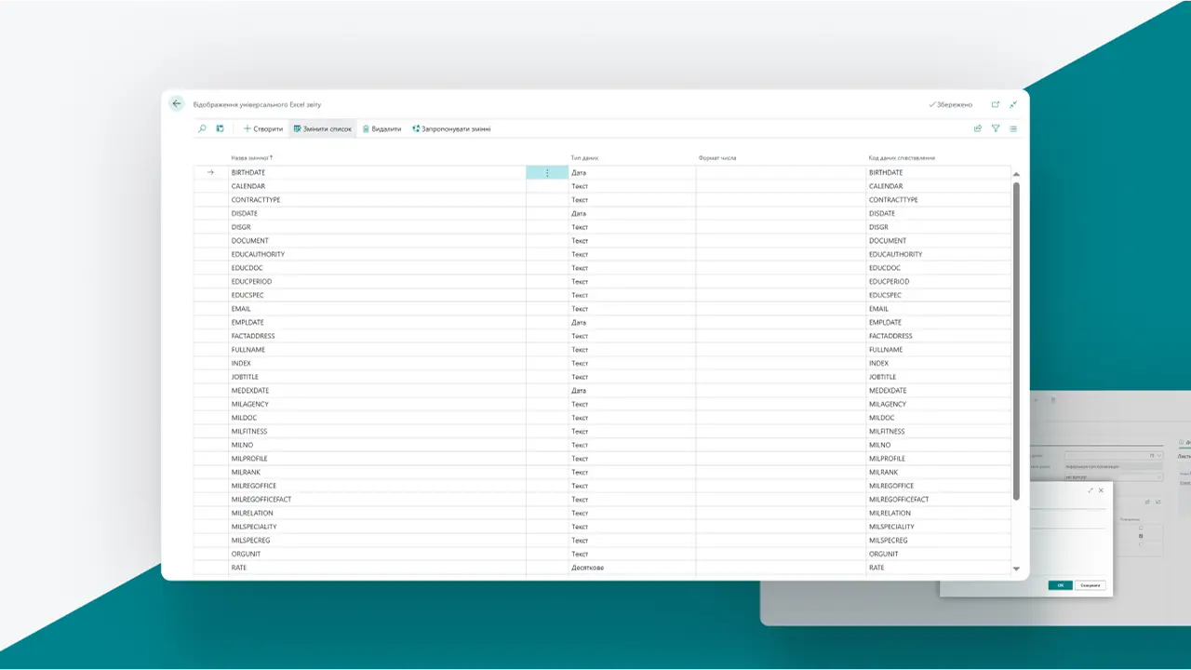Open the search magnifier icon
Viewport: 1191px width, 670px height.
203,128
